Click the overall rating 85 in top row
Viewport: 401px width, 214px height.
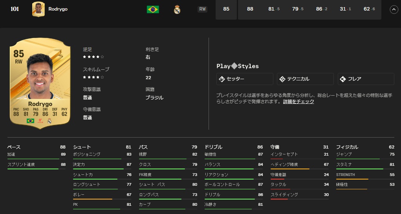[226, 9]
